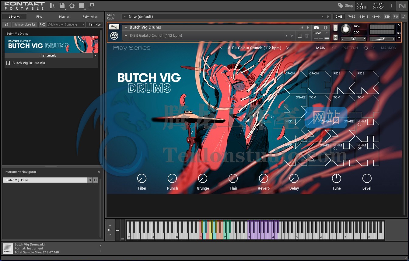Switch to the Automation tab
Viewport: 409px width, 261px height.
90,16
